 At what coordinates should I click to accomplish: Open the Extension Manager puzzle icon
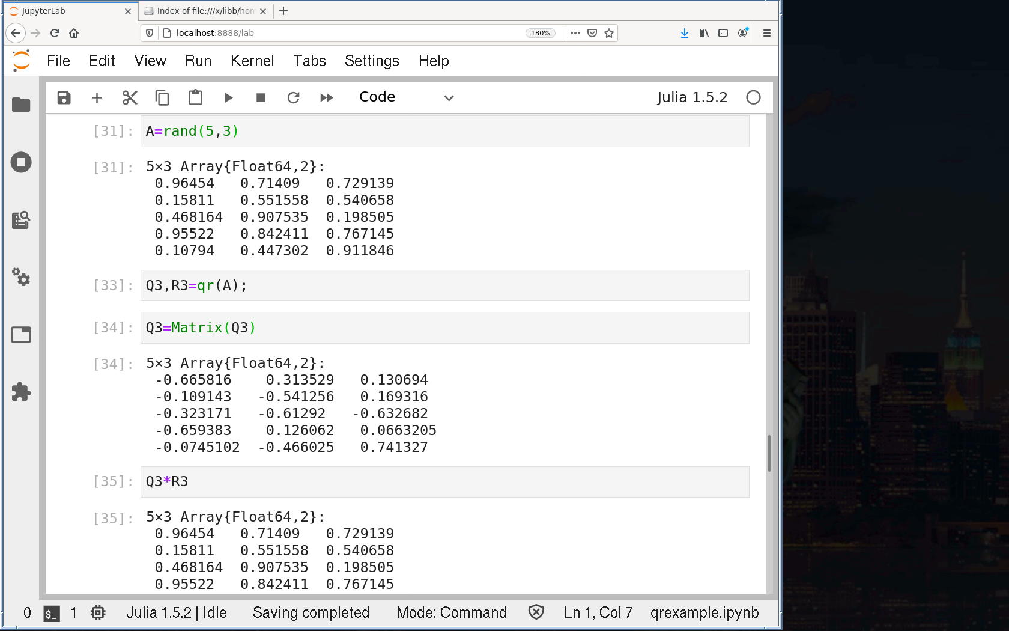coord(21,392)
